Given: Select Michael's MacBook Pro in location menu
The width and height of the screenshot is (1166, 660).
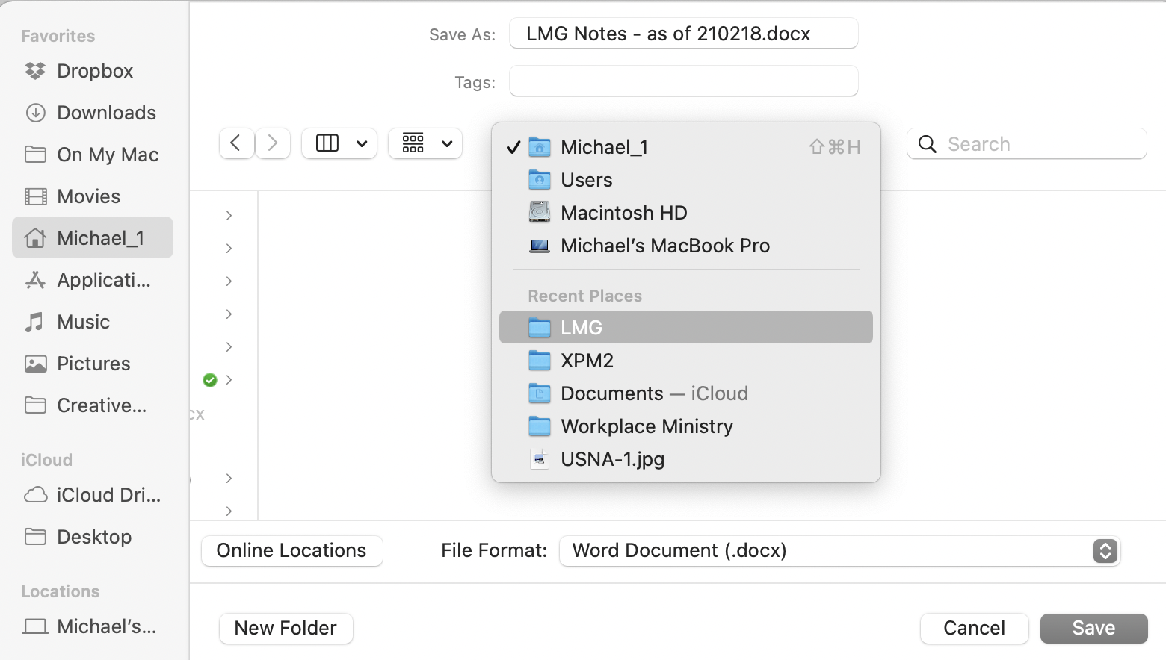Looking at the screenshot, I should [686, 246].
